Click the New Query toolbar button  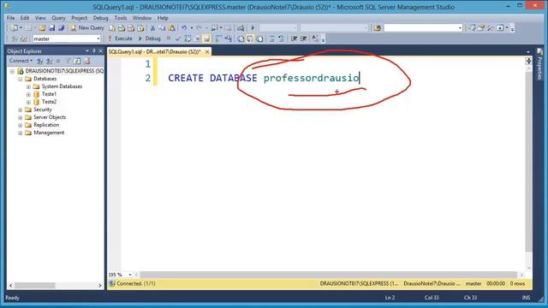point(87,27)
